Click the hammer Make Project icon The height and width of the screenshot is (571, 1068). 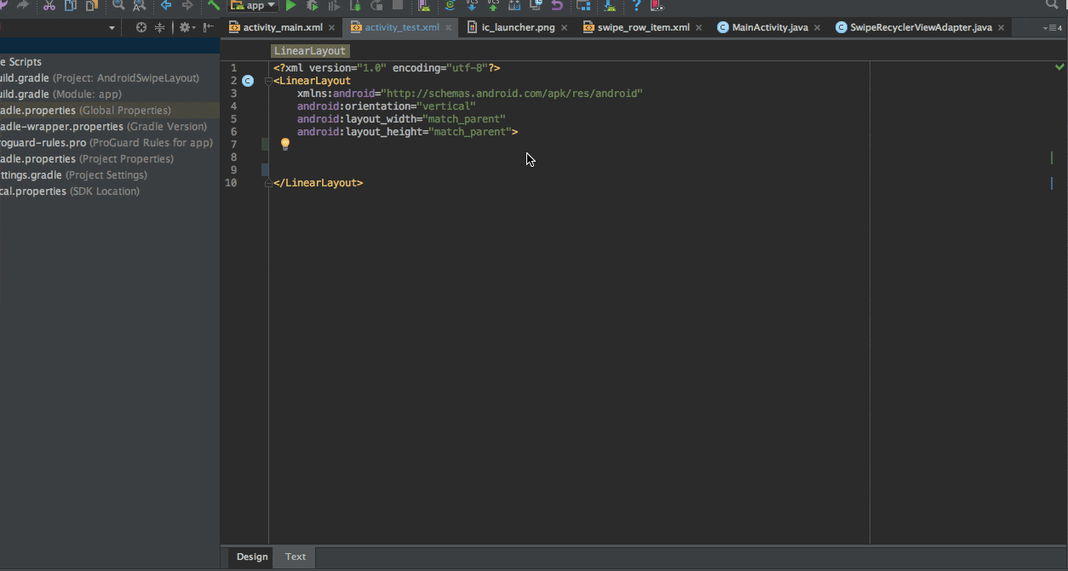point(214,5)
